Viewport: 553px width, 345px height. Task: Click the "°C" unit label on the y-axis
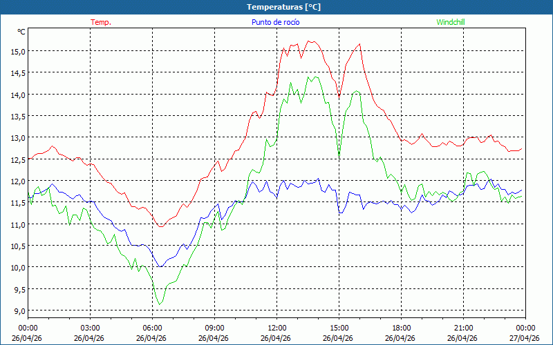[21, 32]
